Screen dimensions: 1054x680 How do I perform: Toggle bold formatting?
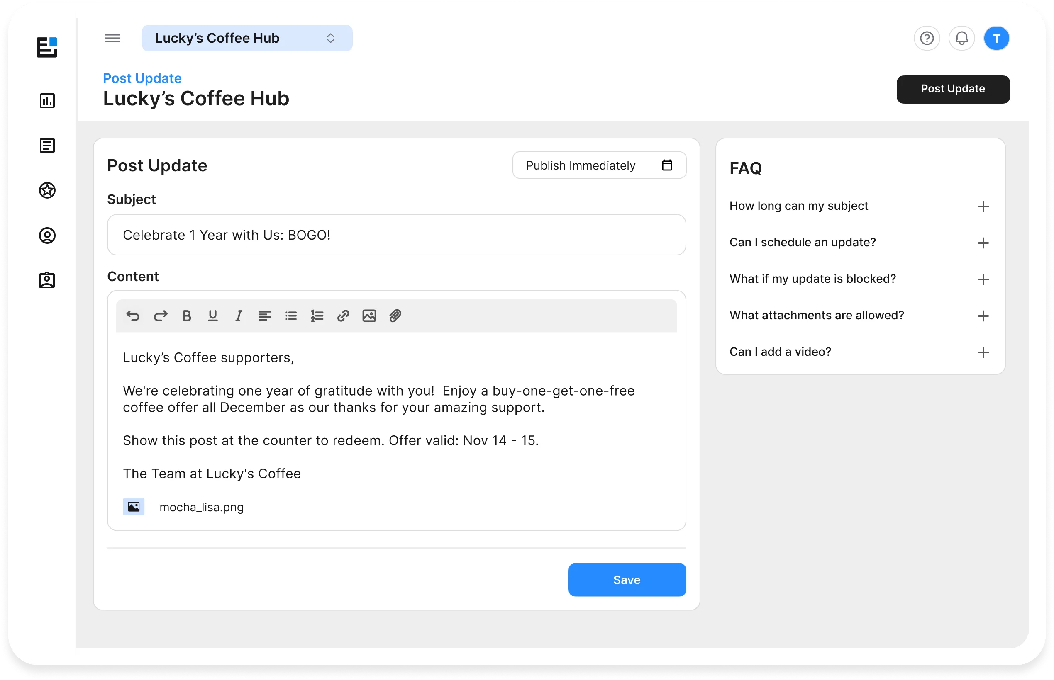tap(186, 316)
